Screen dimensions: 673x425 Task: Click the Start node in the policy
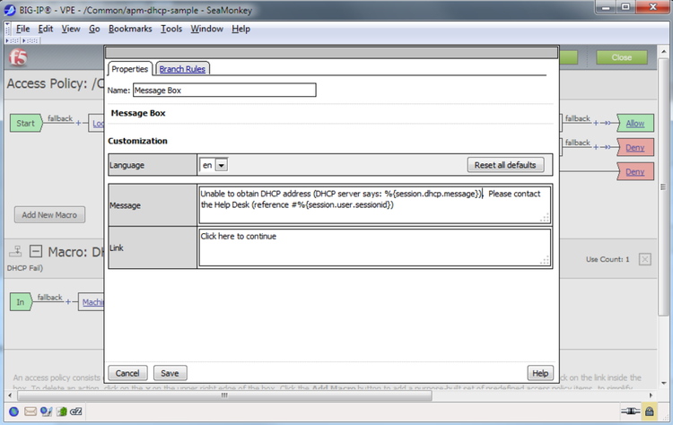point(26,123)
